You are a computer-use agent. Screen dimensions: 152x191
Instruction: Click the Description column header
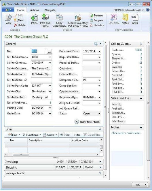point(48,140)
